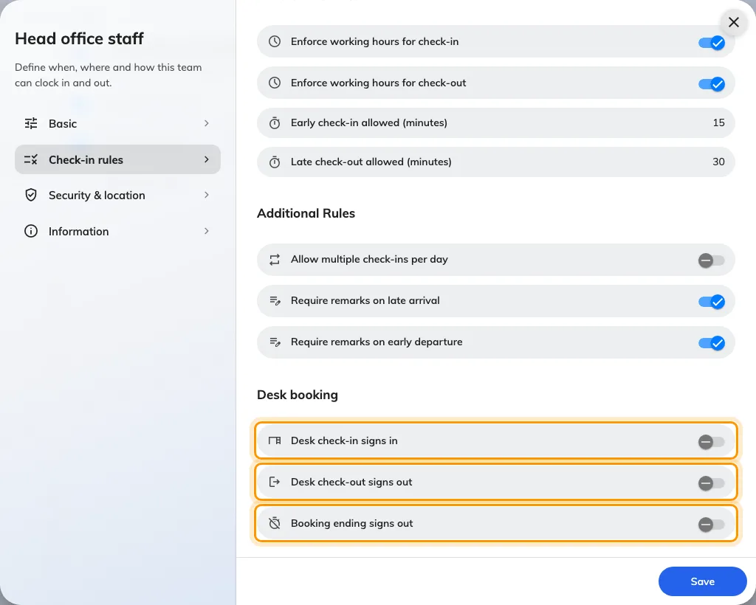
Task: Click 'Allow multiple check-ins per day' label
Action: tap(369, 260)
